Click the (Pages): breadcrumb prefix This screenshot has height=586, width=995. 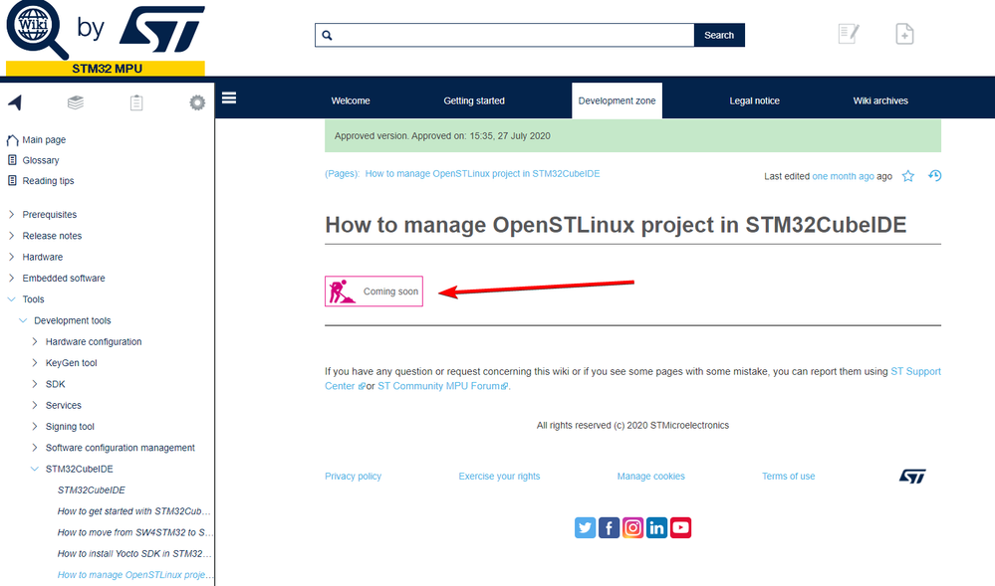(x=342, y=174)
